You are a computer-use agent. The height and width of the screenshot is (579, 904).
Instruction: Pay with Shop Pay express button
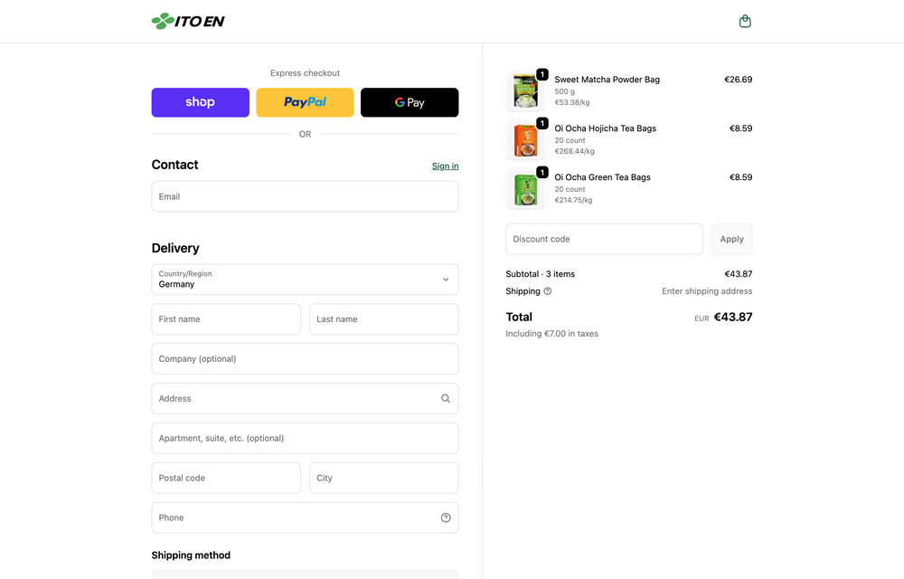click(200, 102)
